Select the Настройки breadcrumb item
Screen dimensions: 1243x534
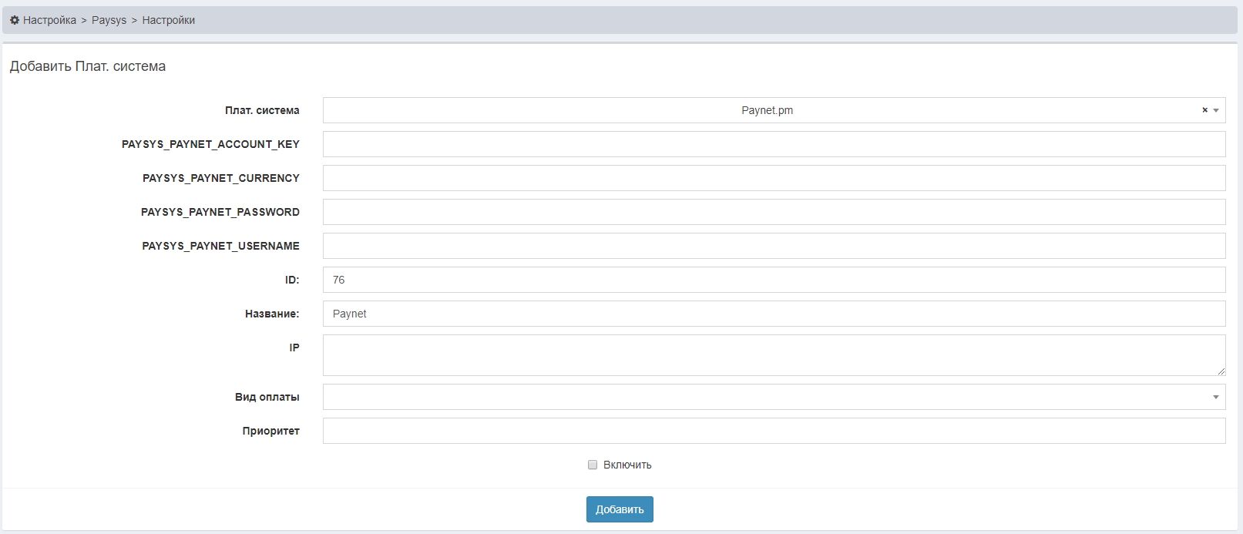coord(168,20)
